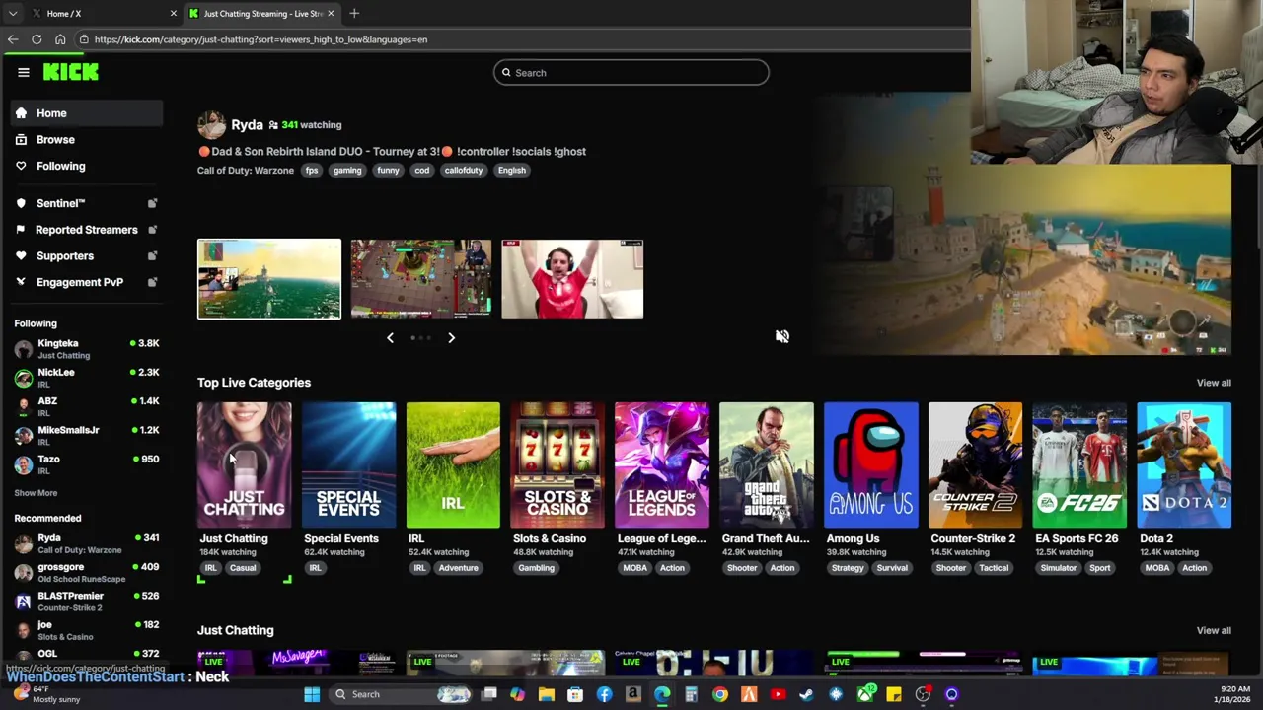
Task: Click Simulator tag under EA Sports FC 26
Action: (x=1058, y=568)
